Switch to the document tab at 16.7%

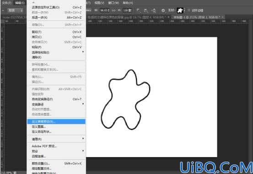(128, 17)
